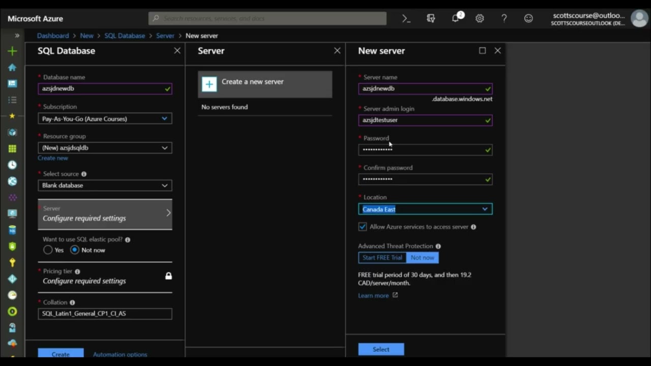The width and height of the screenshot is (651, 366).
Task: Open the gauge Monitor sidebar icon
Action: tap(12, 295)
